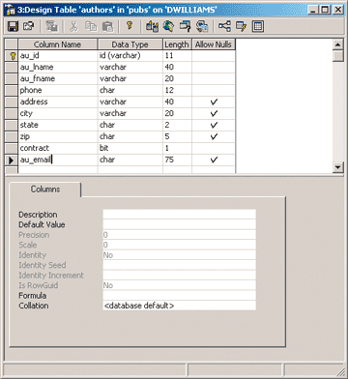Click the title bar application icon
Viewport: 348px width, 379px height.
(11, 10)
